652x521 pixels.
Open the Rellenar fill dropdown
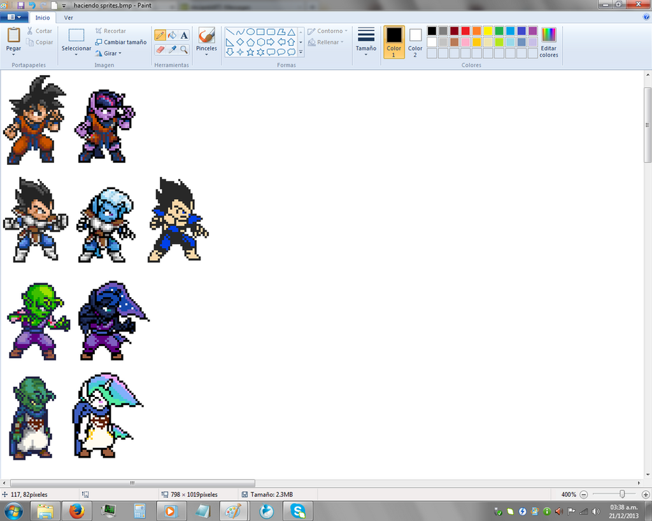(325, 42)
